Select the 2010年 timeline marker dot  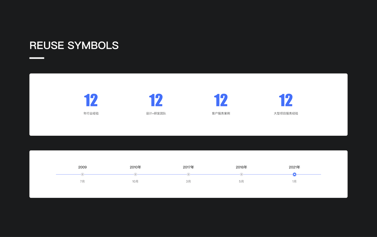coord(135,174)
